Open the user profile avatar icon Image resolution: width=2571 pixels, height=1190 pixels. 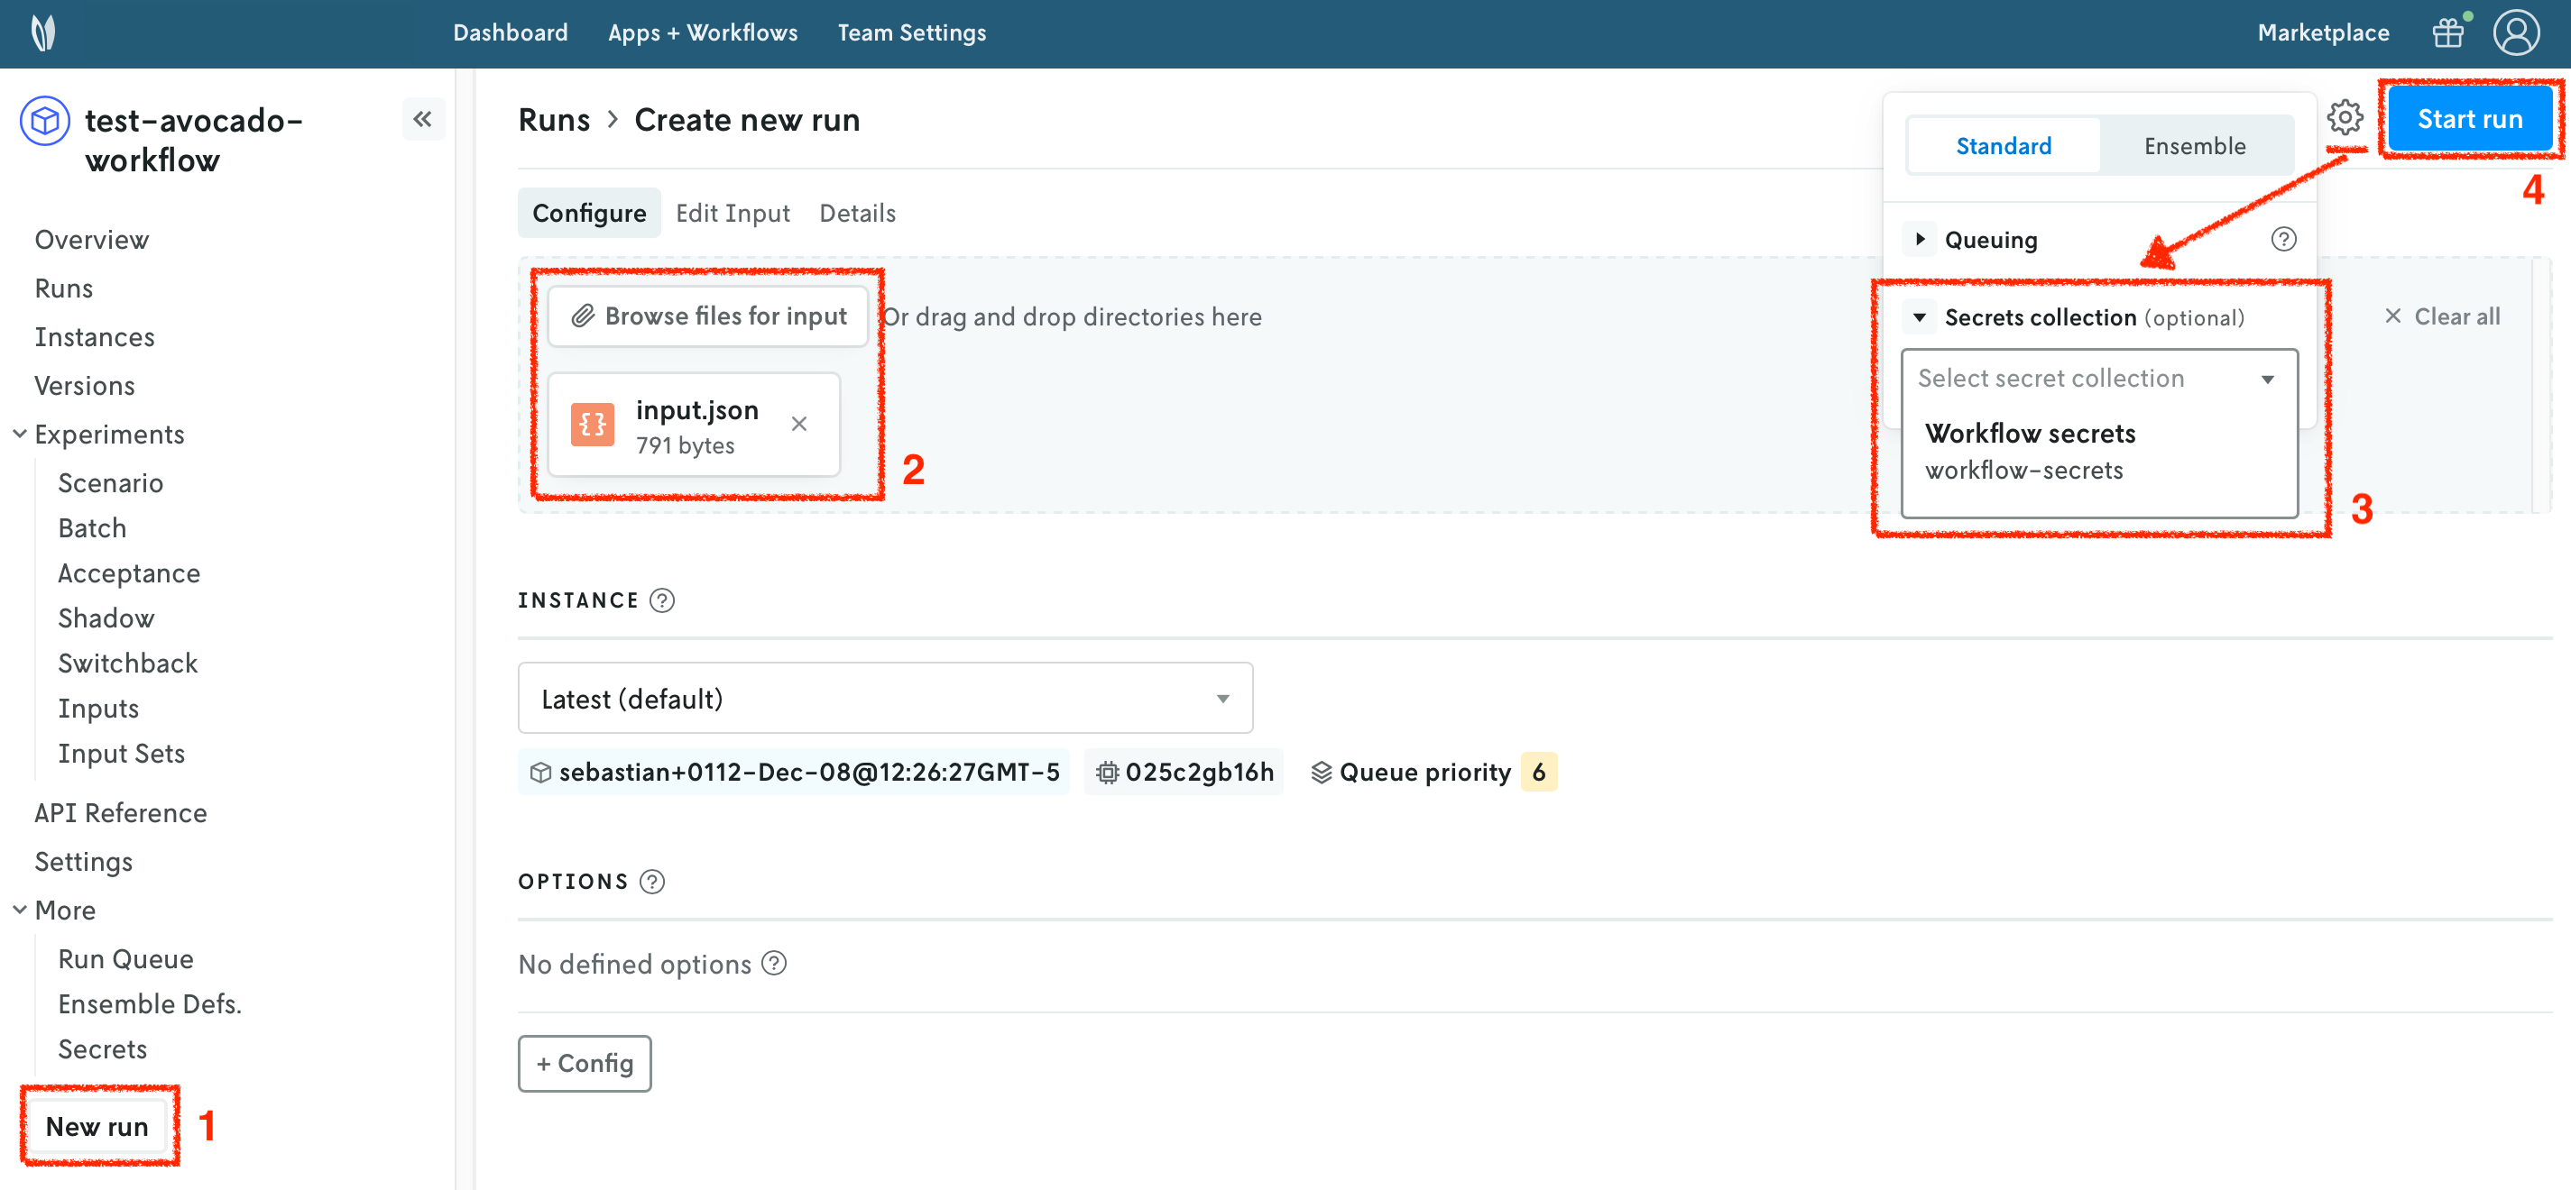click(2515, 33)
